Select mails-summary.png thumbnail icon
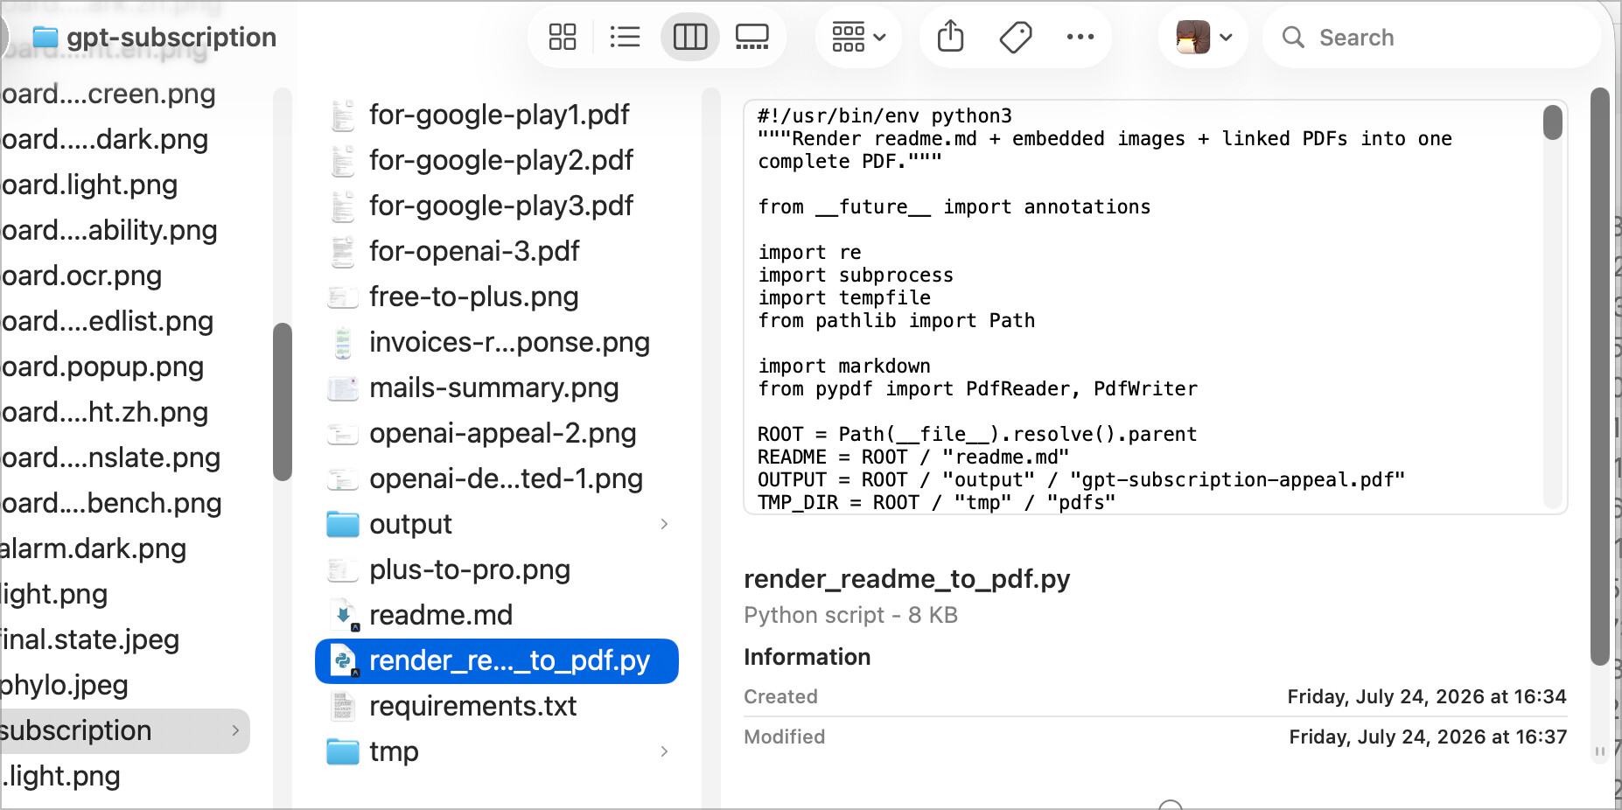 pyautogui.click(x=342, y=388)
